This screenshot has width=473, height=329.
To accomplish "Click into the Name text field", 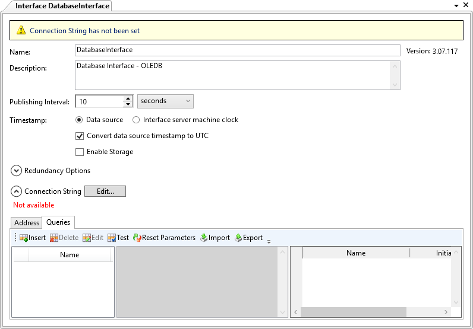I will pyautogui.click(x=238, y=50).
